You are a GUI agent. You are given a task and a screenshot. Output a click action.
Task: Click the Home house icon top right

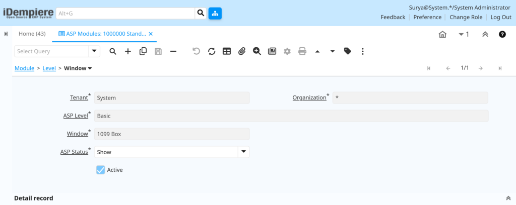[442, 34]
